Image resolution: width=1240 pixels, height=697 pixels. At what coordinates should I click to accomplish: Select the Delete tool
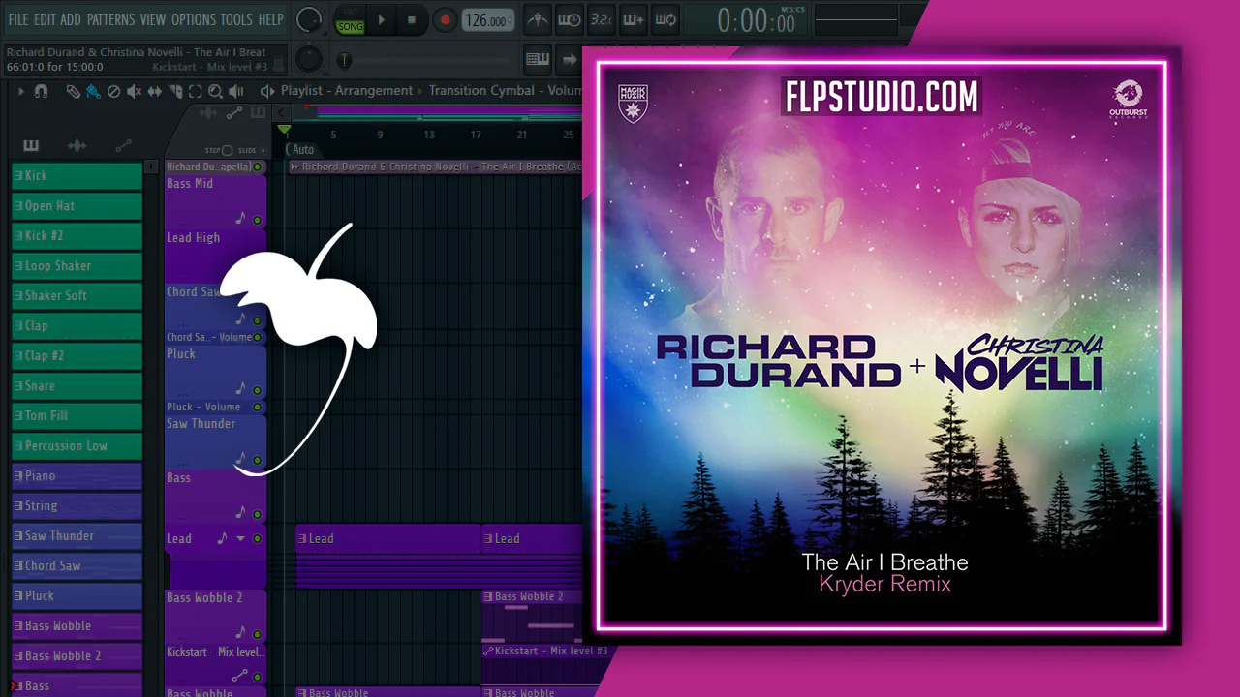point(113,91)
